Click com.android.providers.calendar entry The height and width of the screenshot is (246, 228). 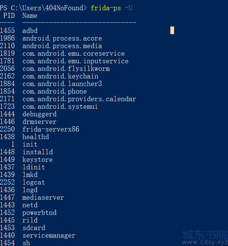pos(79,99)
